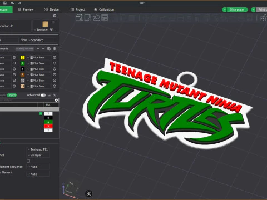Viewport: 267px width, 200px height.
Task: Open the Textured PEI plate type dropdown
Action: (45, 30)
